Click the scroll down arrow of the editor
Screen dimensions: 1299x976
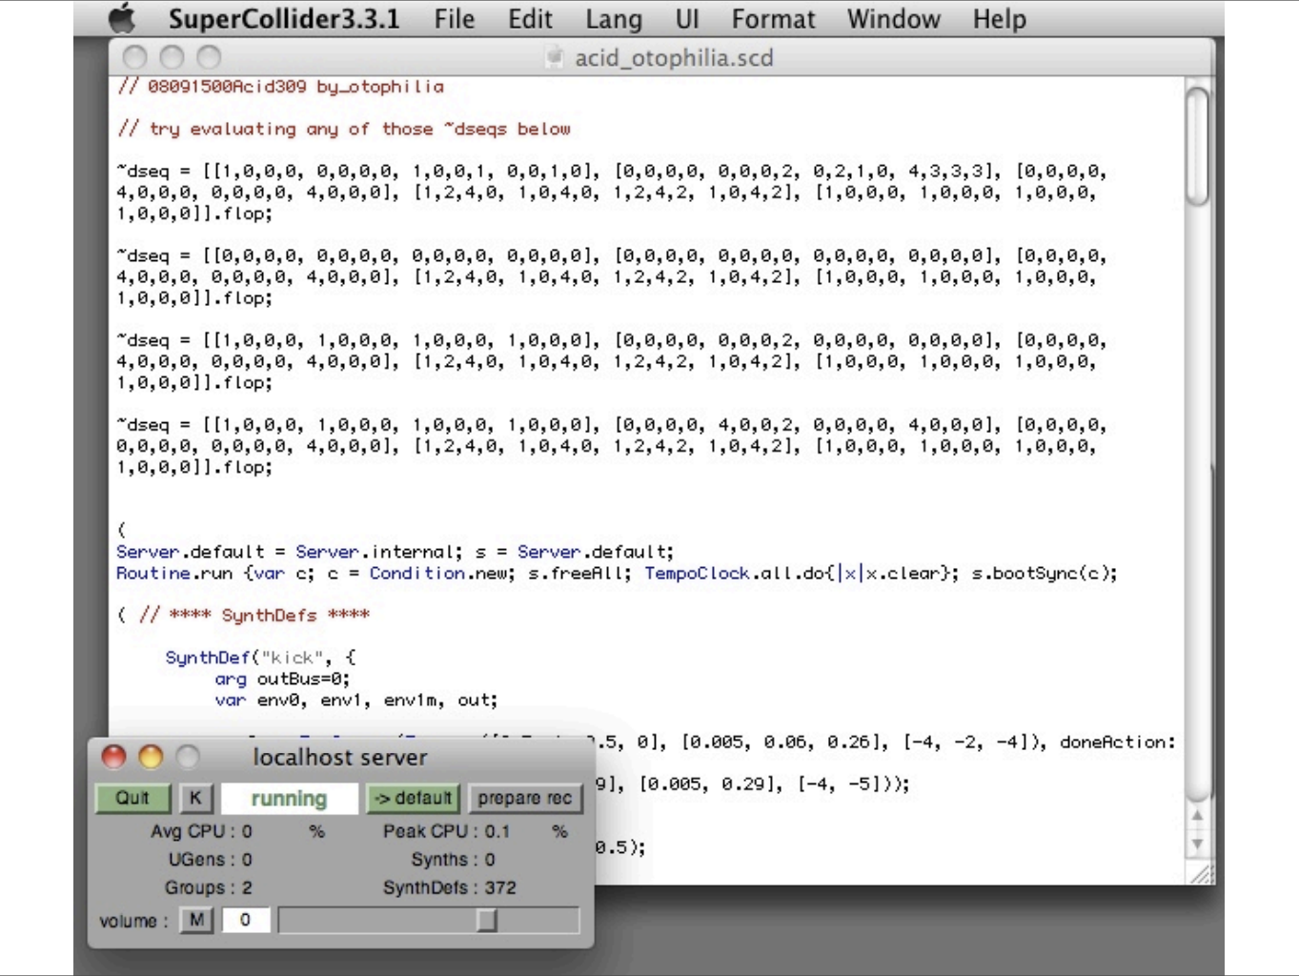pos(1197,844)
